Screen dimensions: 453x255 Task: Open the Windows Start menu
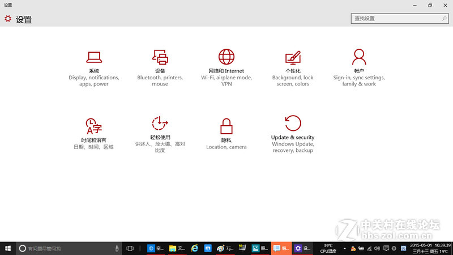pos(8,248)
